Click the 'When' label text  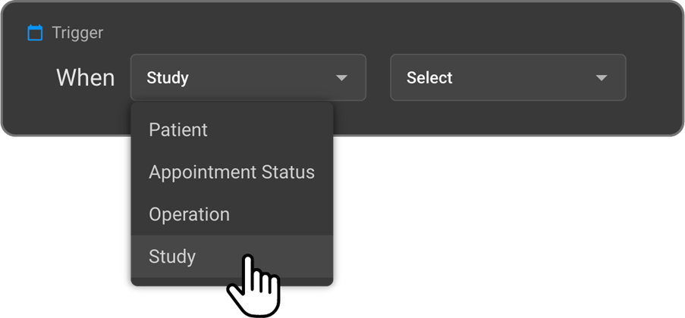pyautogui.click(x=85, y=78)
